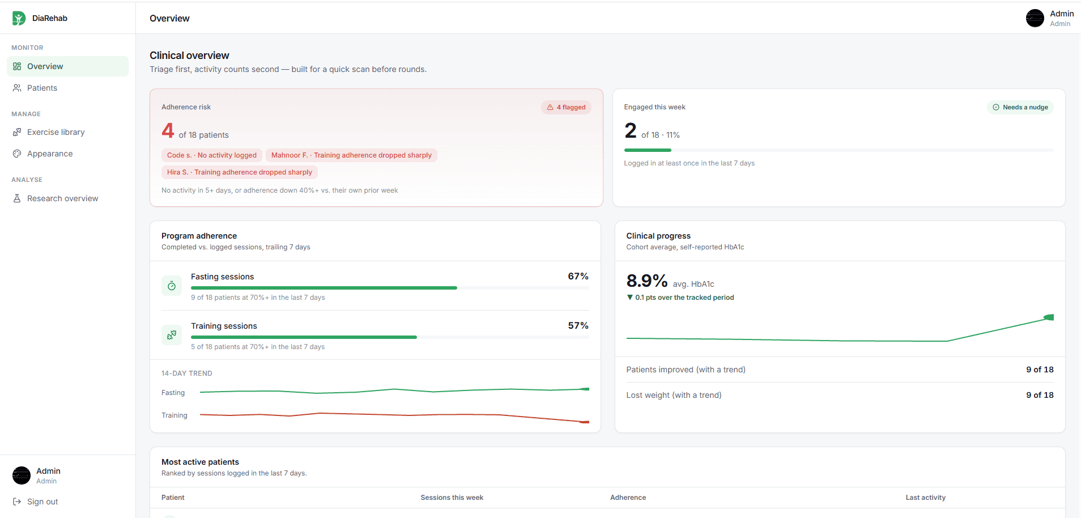Click the large red 4 adherence risk count
Screen dimensions: 1081x518
point(168,131)
